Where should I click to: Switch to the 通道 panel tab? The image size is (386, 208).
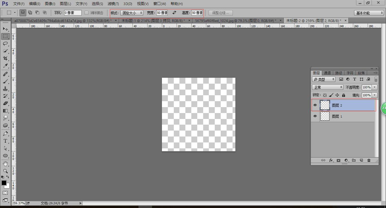[x=327, y=73]
